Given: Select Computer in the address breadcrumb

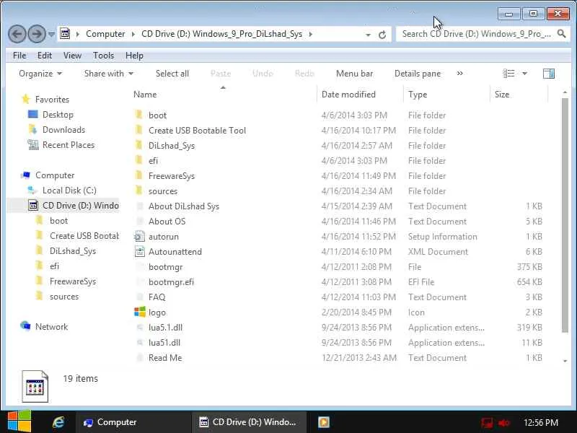Looking at the screenshot, I should (x=105, y=34).
